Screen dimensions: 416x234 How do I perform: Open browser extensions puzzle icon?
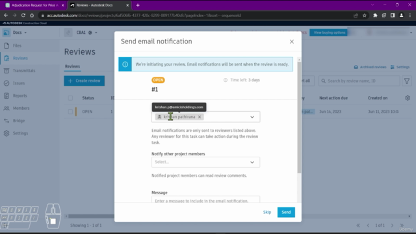tap(375, 16)
